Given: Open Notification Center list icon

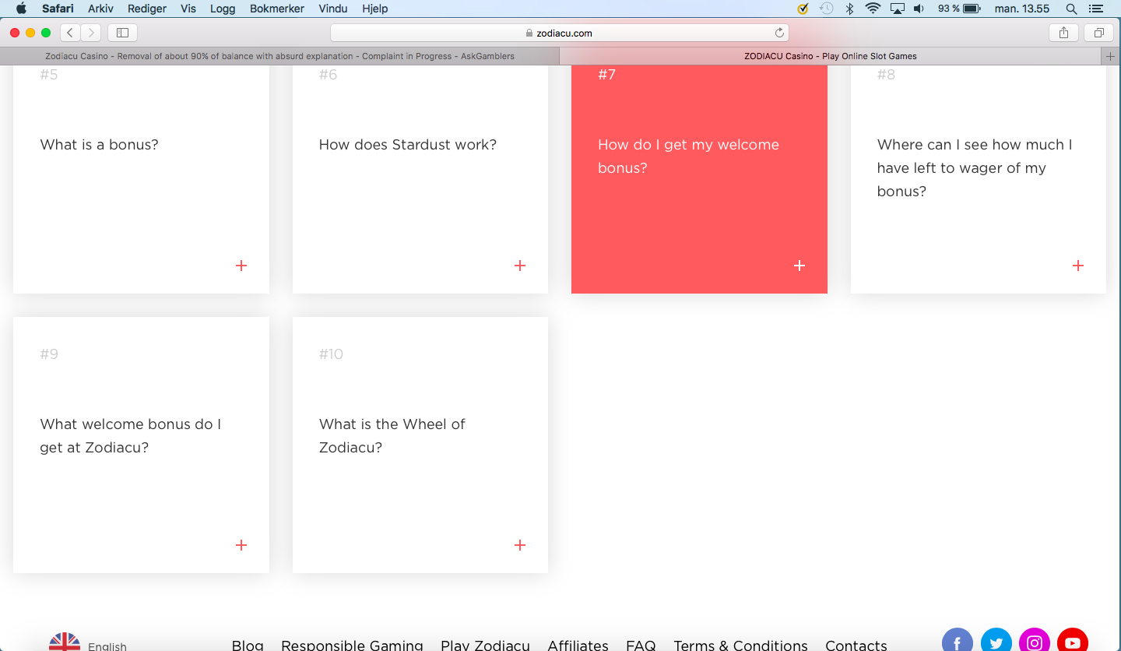Looking at the screenshot, I should click(x=1096, y=9).
